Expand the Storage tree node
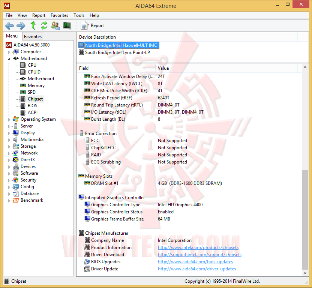 [9, 147]
